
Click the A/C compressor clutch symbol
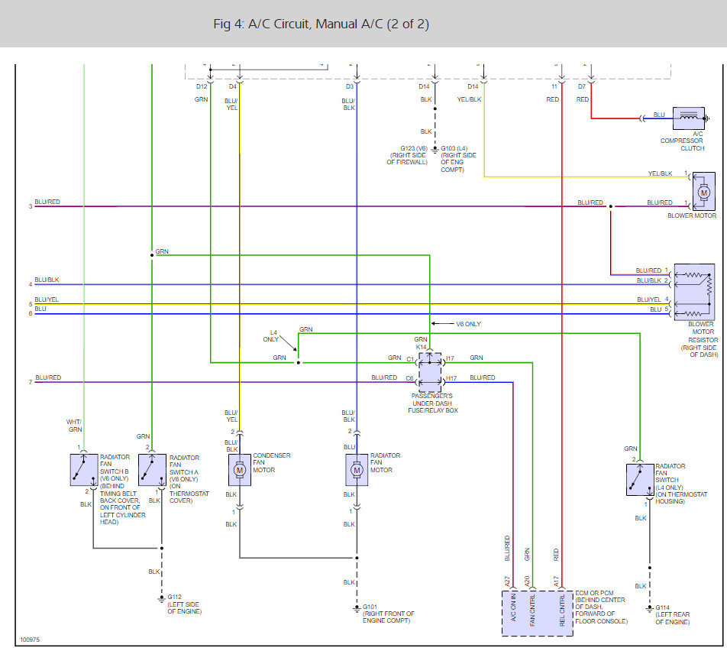(689, 118)
